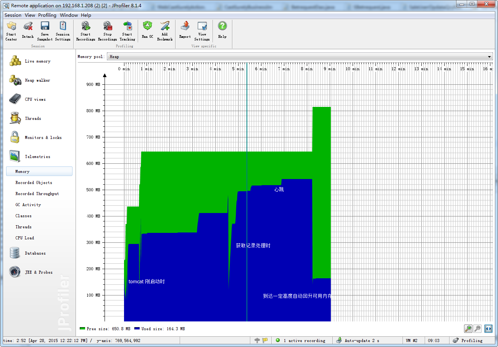Image resolution: width=498 pixels, height=347 pixels.
Task: Open the Profiling menu
Action: pos(47,15)
